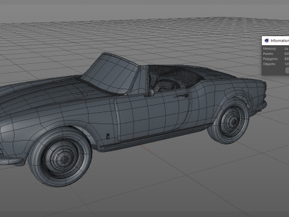Select the Memory label in Information dialog

pos(270,49)
